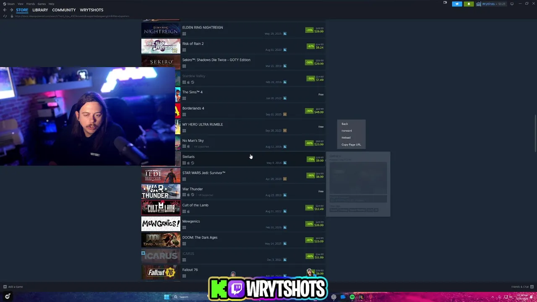Screen dimensions: 537x302
Task: Open The Sims 4 listing
Action: 250,95
